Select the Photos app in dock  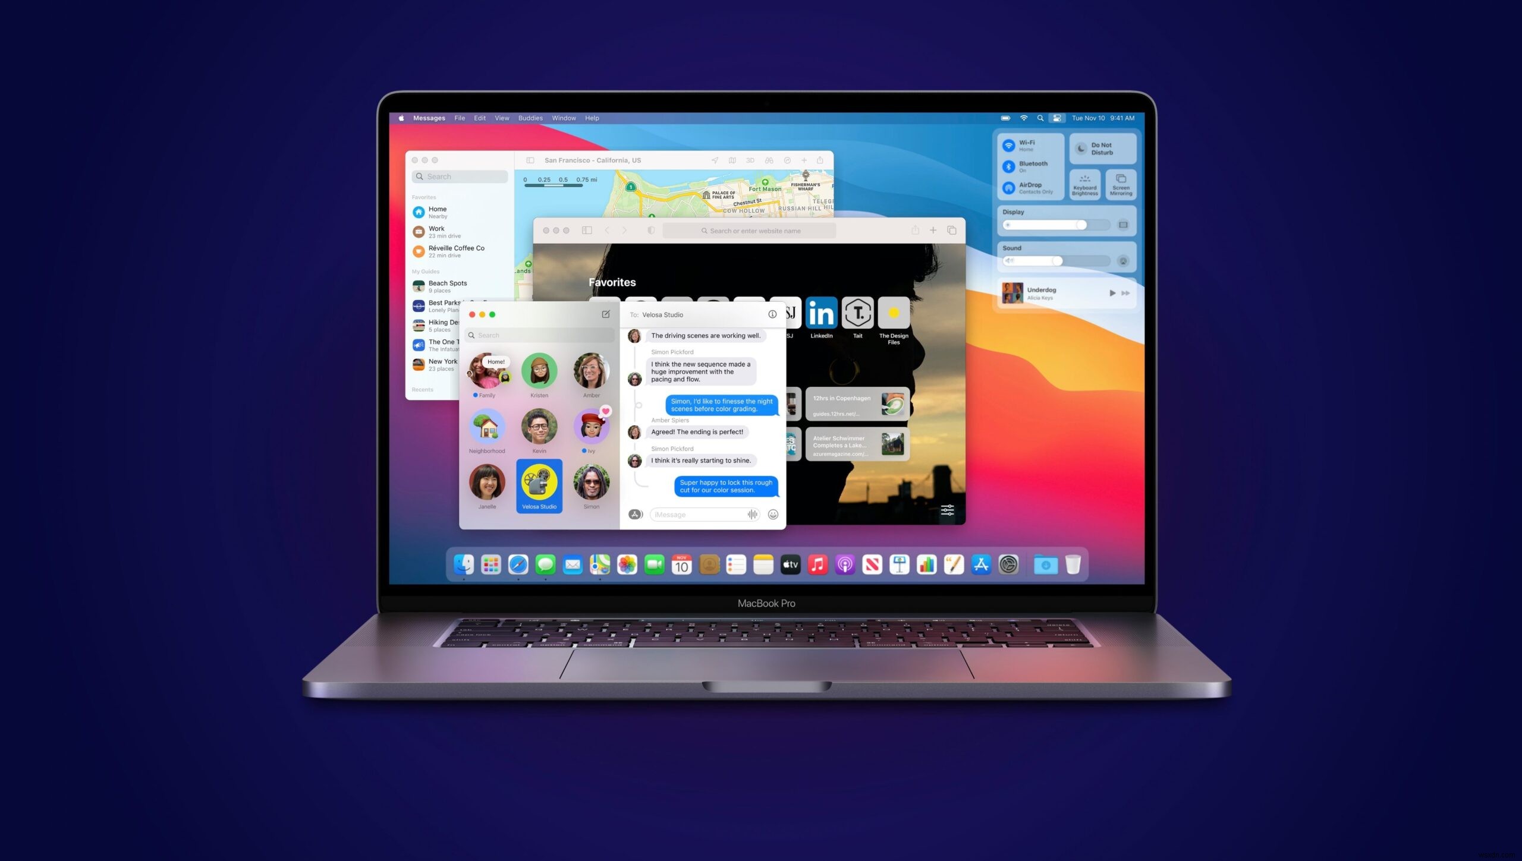[x=627, y=564]
